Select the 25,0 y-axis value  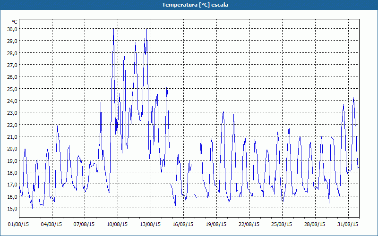12,89
